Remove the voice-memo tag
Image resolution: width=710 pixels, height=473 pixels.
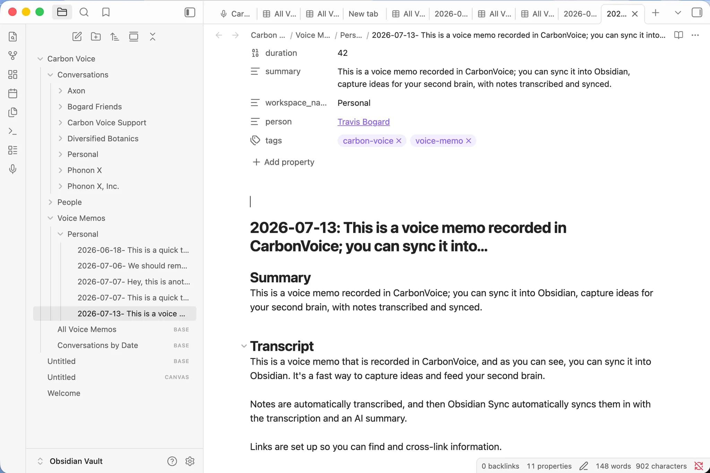pos(468,141)
